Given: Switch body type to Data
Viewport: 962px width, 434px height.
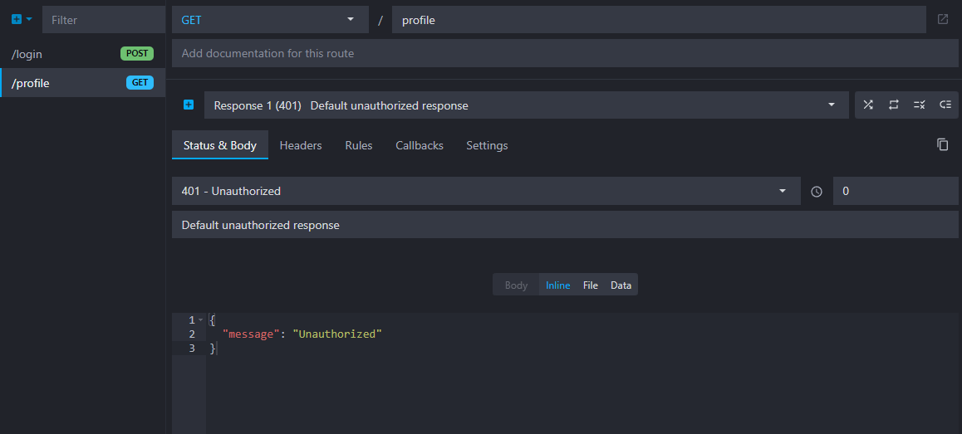Looking at the screenshot, I should coord(621,285).
